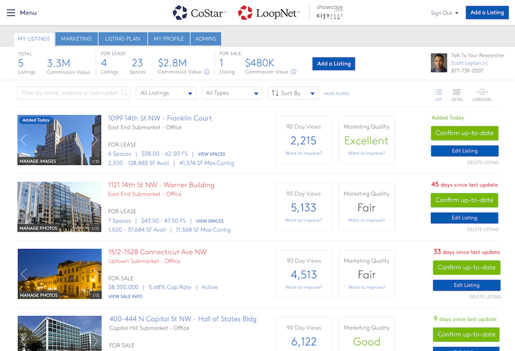This screenshot has height=351, width=515.
Task: Confirm up-to-date for Franklin Court listing
Action: pyautogui.click(x=465, y=133)
